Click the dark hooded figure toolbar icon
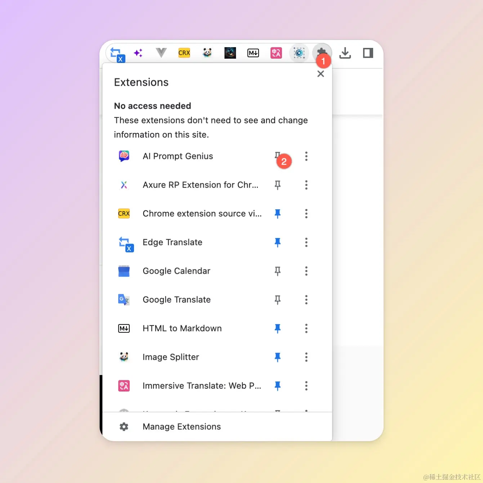This screenshot has height=483, width=483. (230, 53)
